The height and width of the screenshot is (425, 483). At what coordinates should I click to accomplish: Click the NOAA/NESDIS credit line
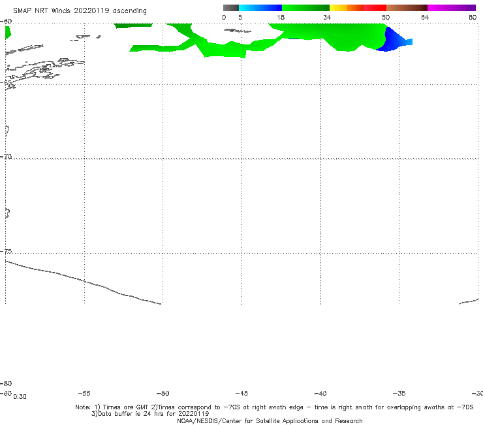(270, 420)
